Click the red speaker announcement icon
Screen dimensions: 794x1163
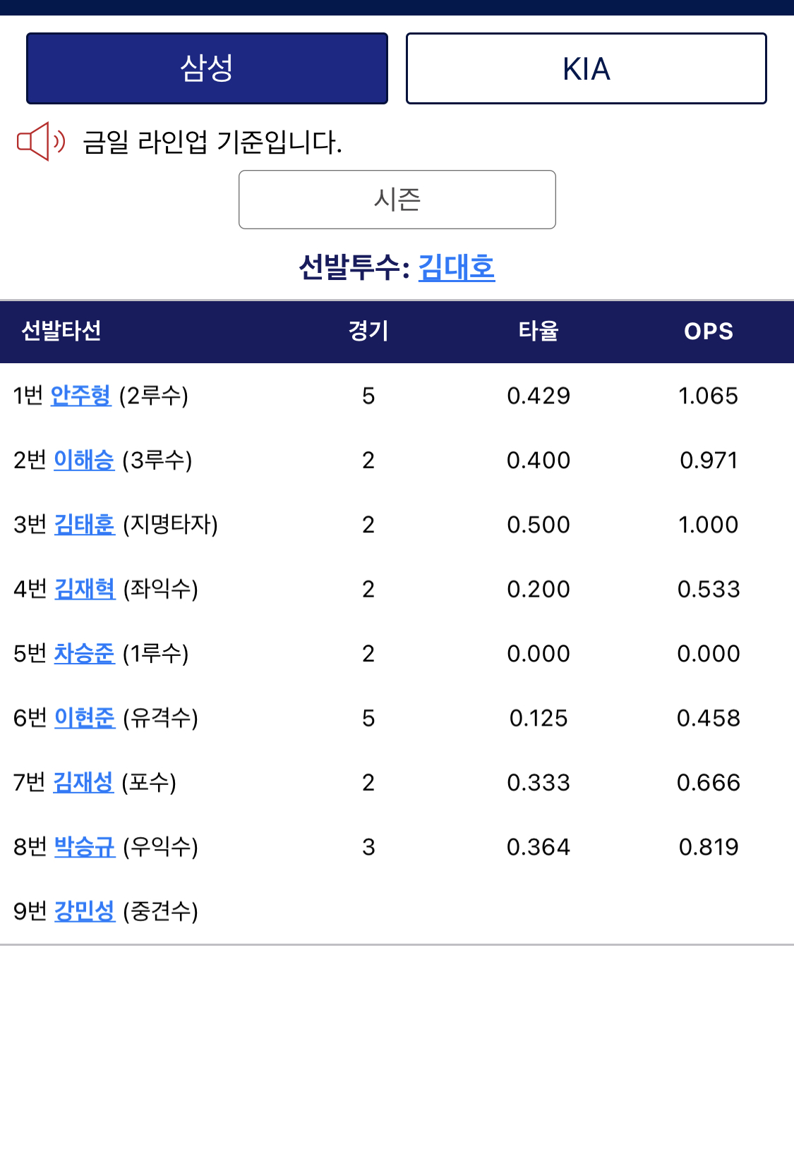[x=41, y=142]
